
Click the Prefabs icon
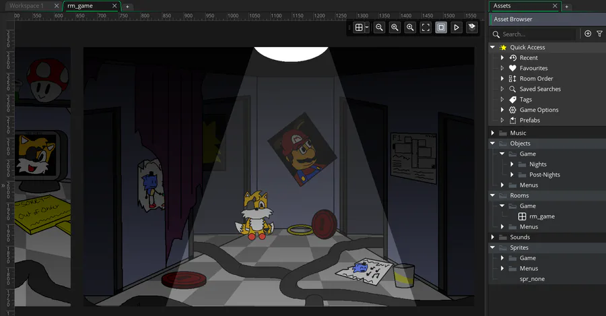(x=513, y=121)
